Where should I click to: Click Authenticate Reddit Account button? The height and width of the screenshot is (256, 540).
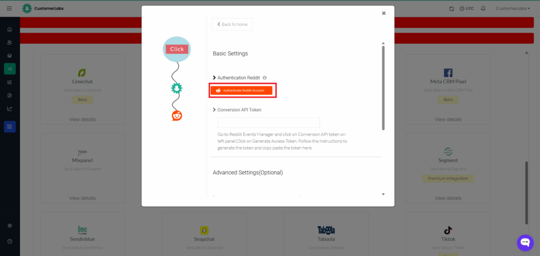coord(242,91)
